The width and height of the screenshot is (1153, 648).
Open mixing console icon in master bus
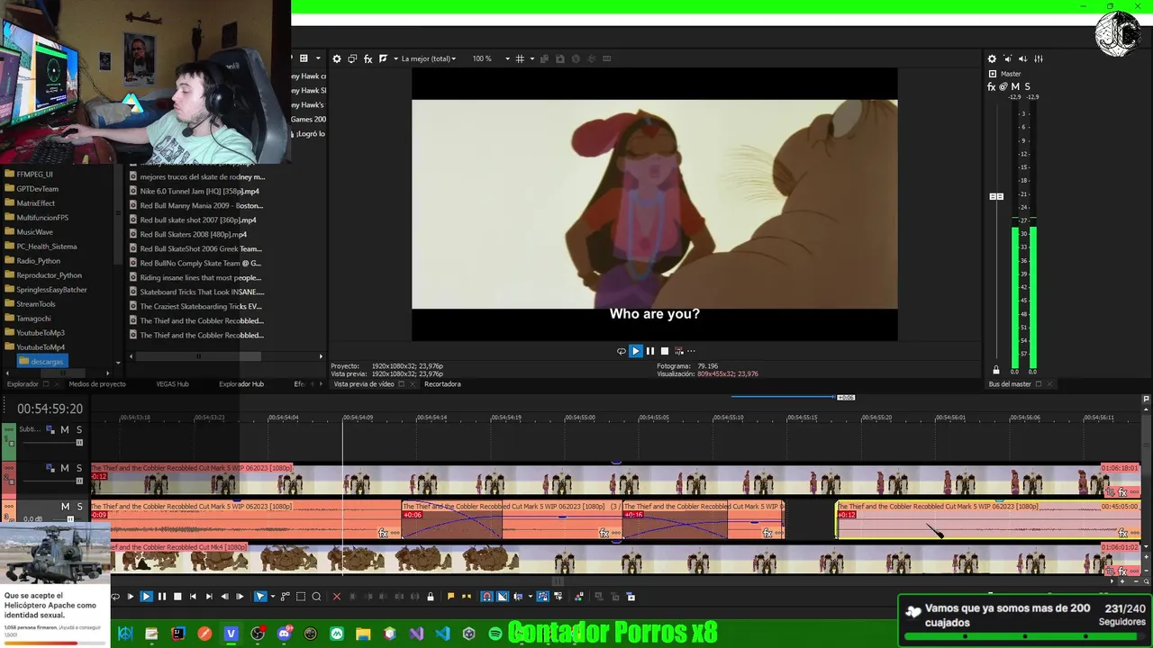click(1038, 58)
